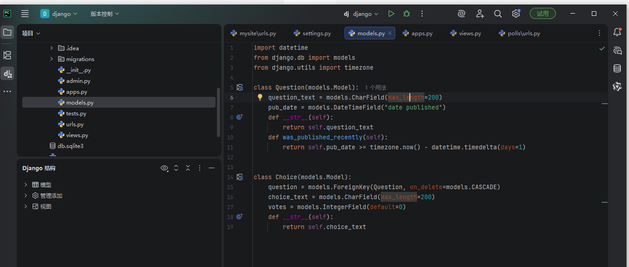Viewport: 629px width, 267px height.
Task: Switch to the mysite\urls.py tab
Action: coord(253,33)
